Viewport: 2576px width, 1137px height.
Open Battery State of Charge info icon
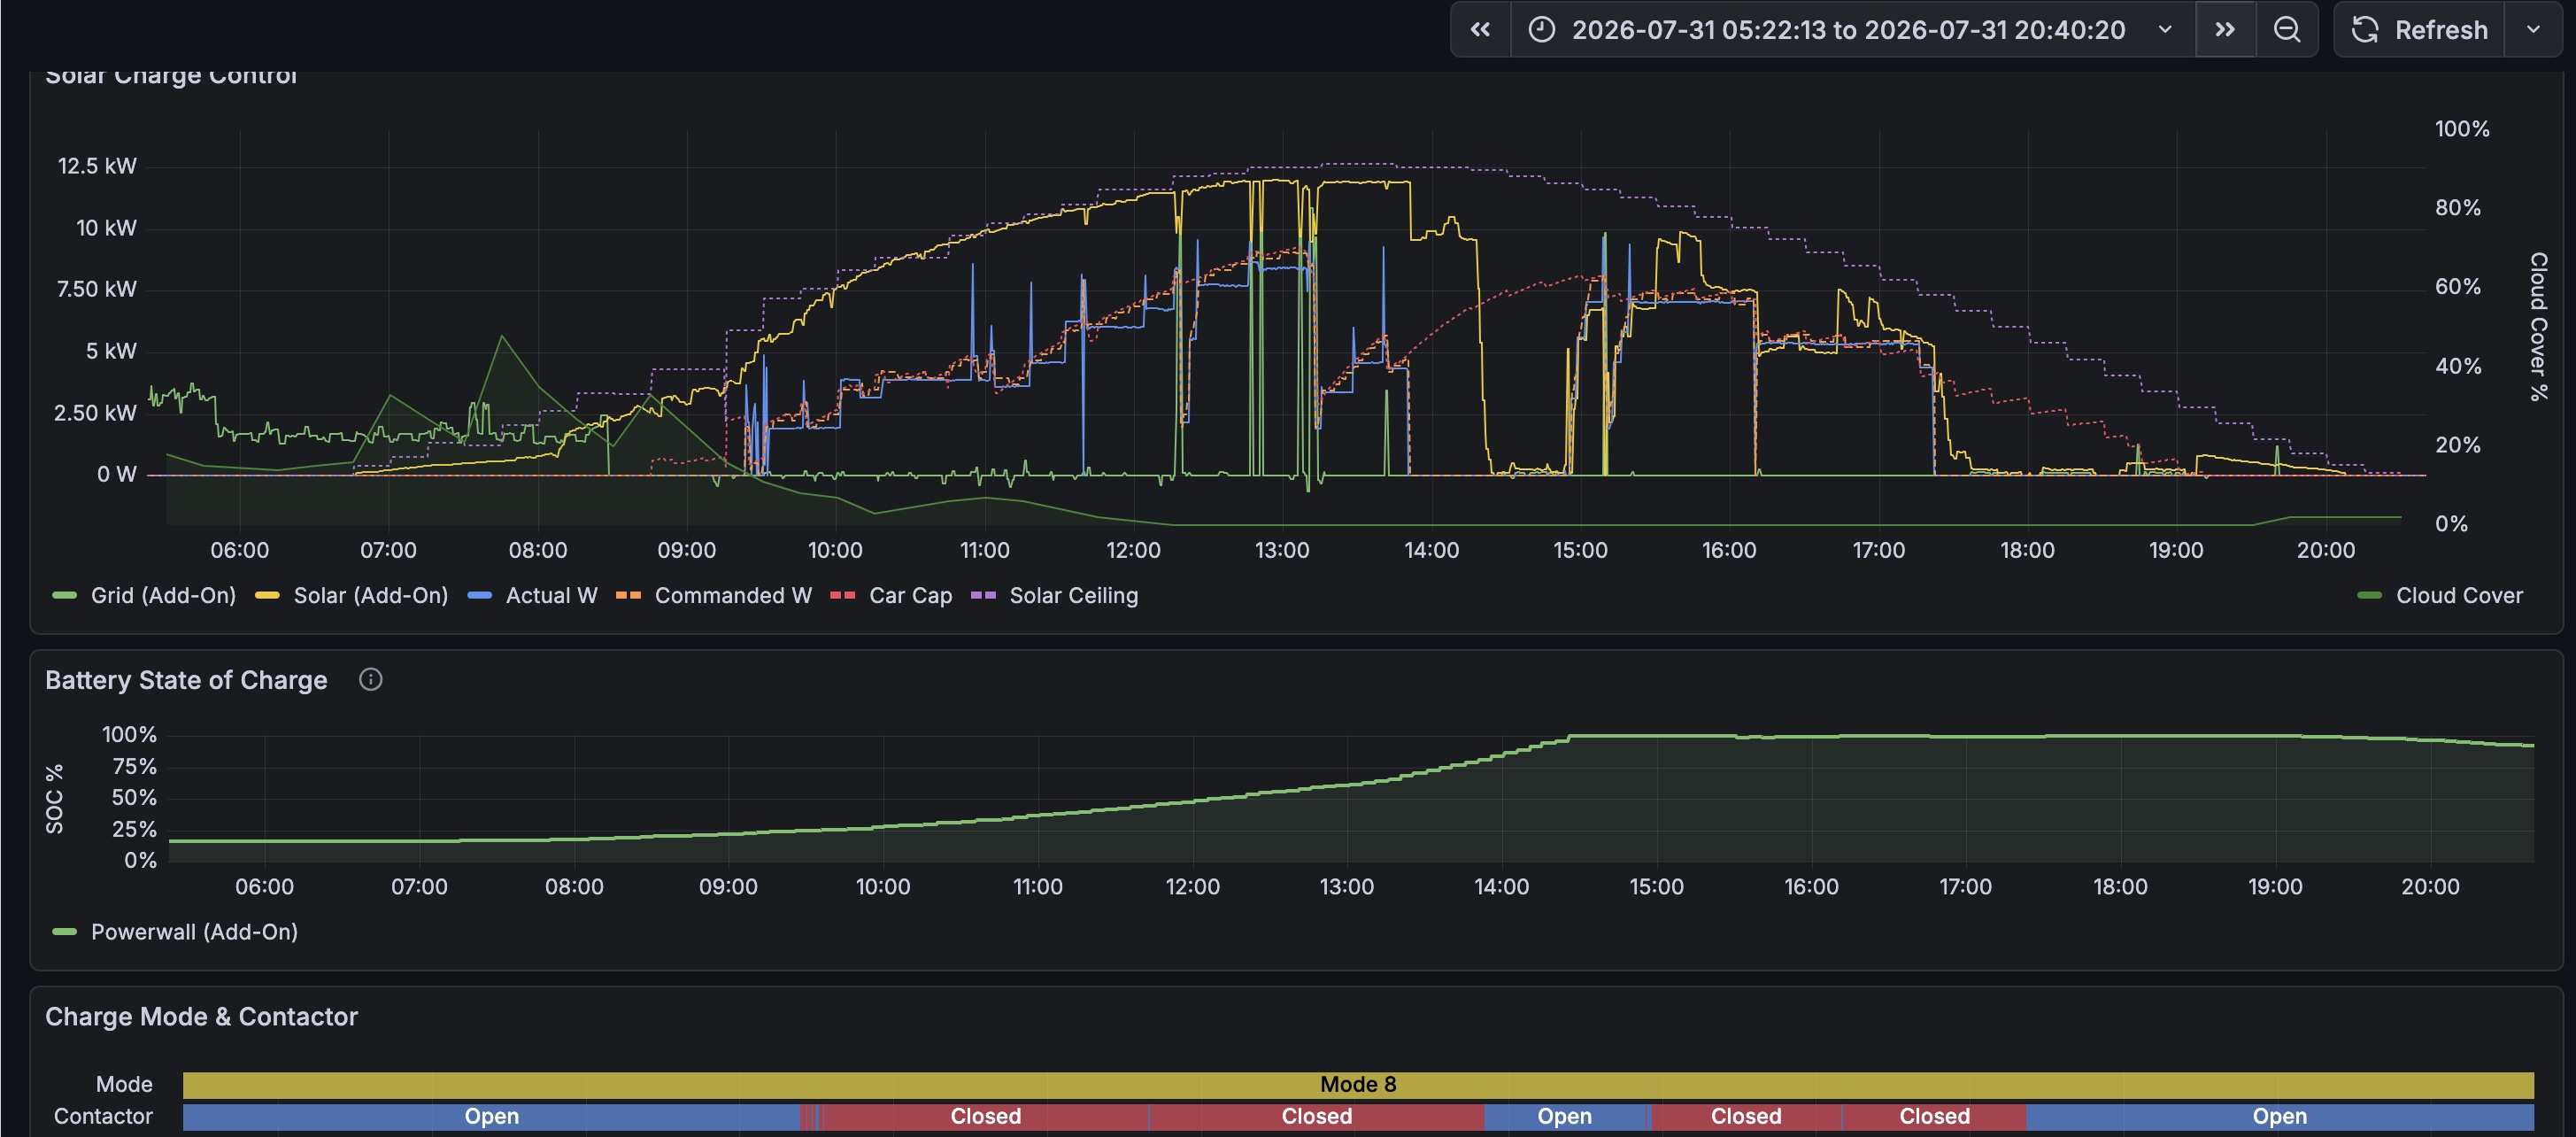click(x=370, y=680)
